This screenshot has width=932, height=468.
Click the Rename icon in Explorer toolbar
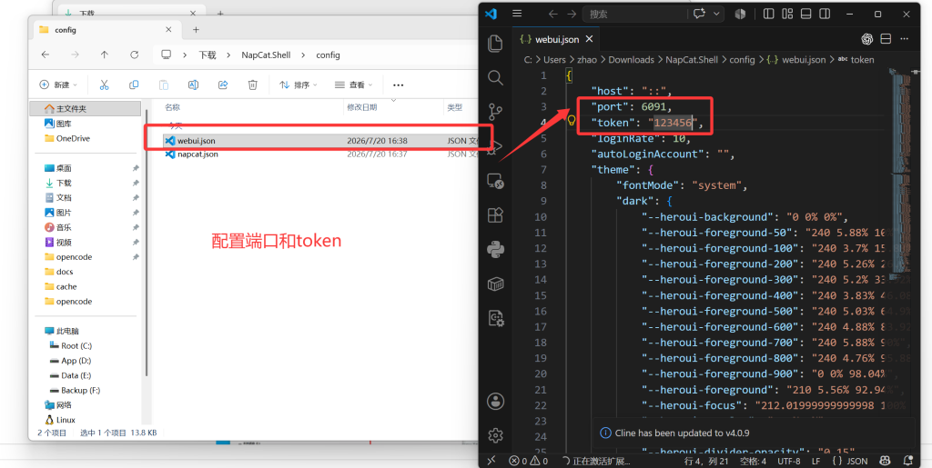pos(193,85)
